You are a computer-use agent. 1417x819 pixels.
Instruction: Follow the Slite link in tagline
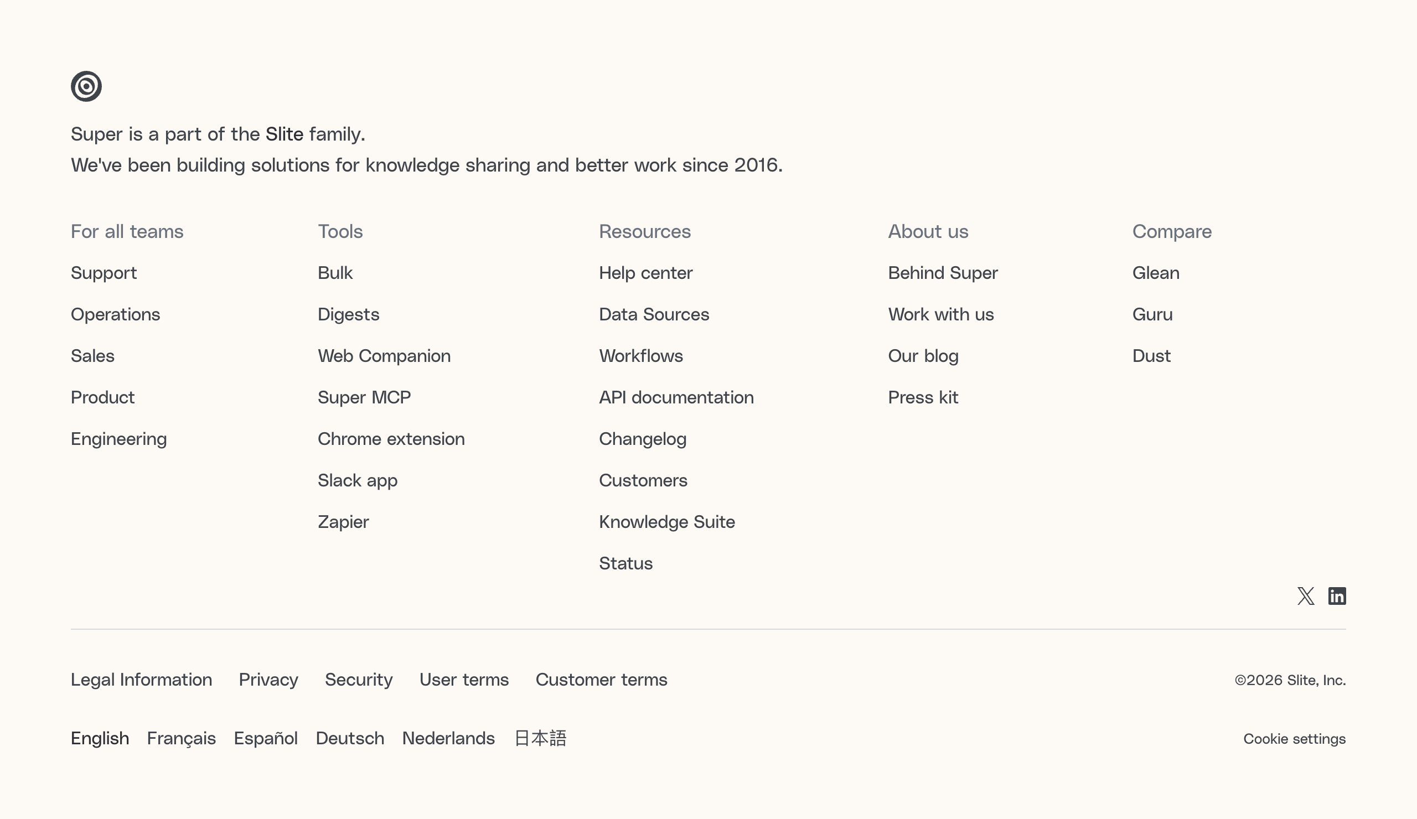coord(284,134)
